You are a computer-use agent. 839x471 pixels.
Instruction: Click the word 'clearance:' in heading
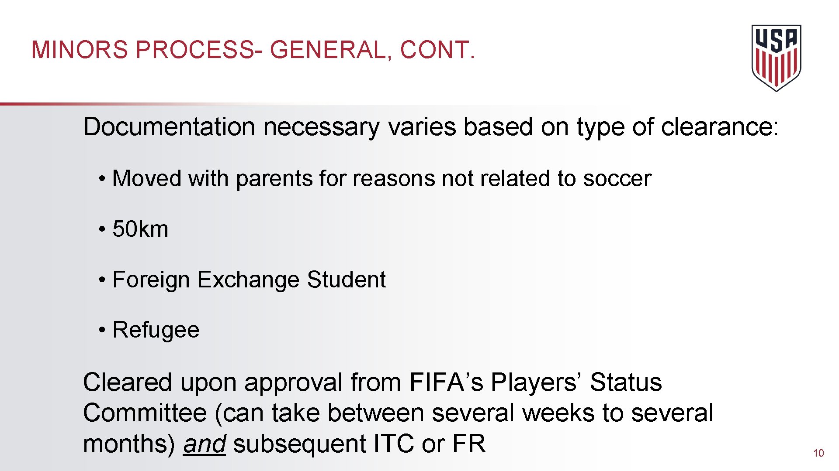[719, 127]
